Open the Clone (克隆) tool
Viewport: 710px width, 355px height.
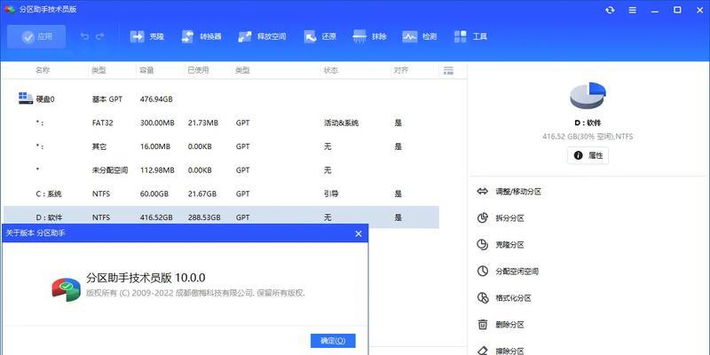pyautogui.click(x=146, y=36)
